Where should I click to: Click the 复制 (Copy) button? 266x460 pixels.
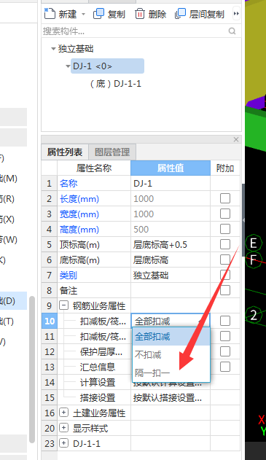tap(109, 14)
